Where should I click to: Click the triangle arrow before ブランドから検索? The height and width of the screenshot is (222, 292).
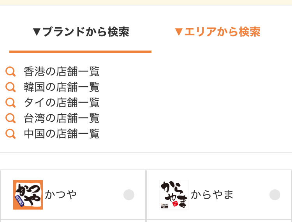[x=37, y=32]
